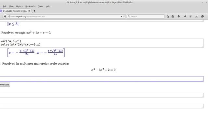Open the Edit menu

[x=5, y=6]
